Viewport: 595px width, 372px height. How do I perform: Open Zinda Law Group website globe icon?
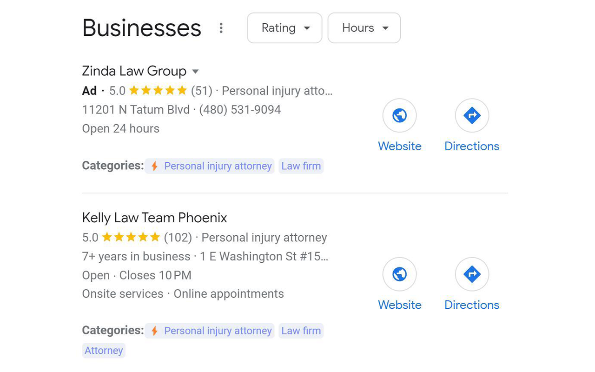tap(399, 115)
